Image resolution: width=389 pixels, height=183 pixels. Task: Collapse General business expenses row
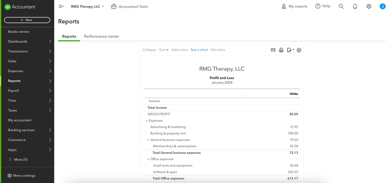click(x=148, y=140)
